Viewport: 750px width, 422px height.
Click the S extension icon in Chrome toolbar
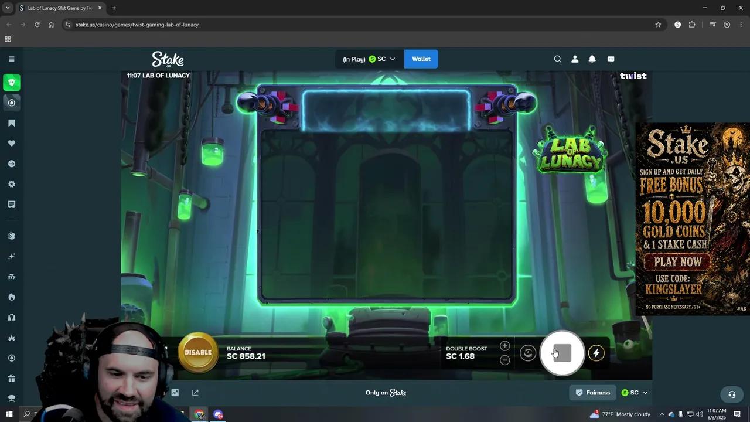point(678,25)
